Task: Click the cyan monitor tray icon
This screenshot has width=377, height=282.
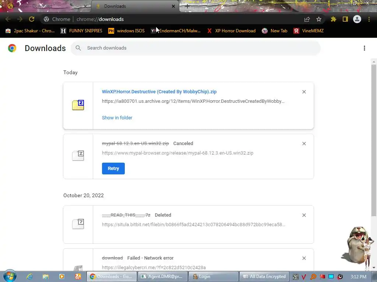Action: (331, 277)
